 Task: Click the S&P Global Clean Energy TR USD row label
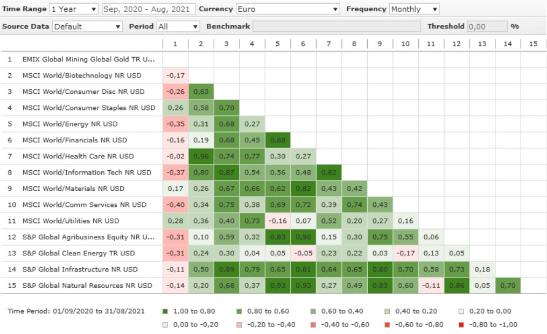pos(79,253)
